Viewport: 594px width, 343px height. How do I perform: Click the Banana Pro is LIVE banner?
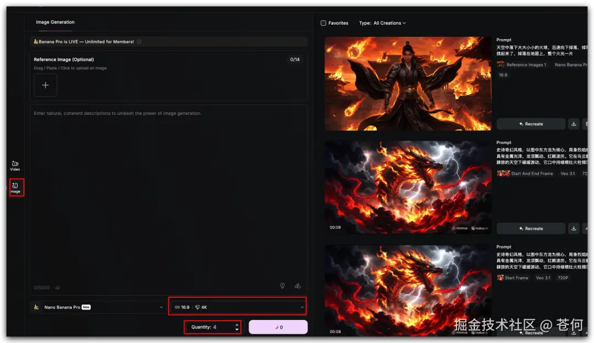point(169,42)
